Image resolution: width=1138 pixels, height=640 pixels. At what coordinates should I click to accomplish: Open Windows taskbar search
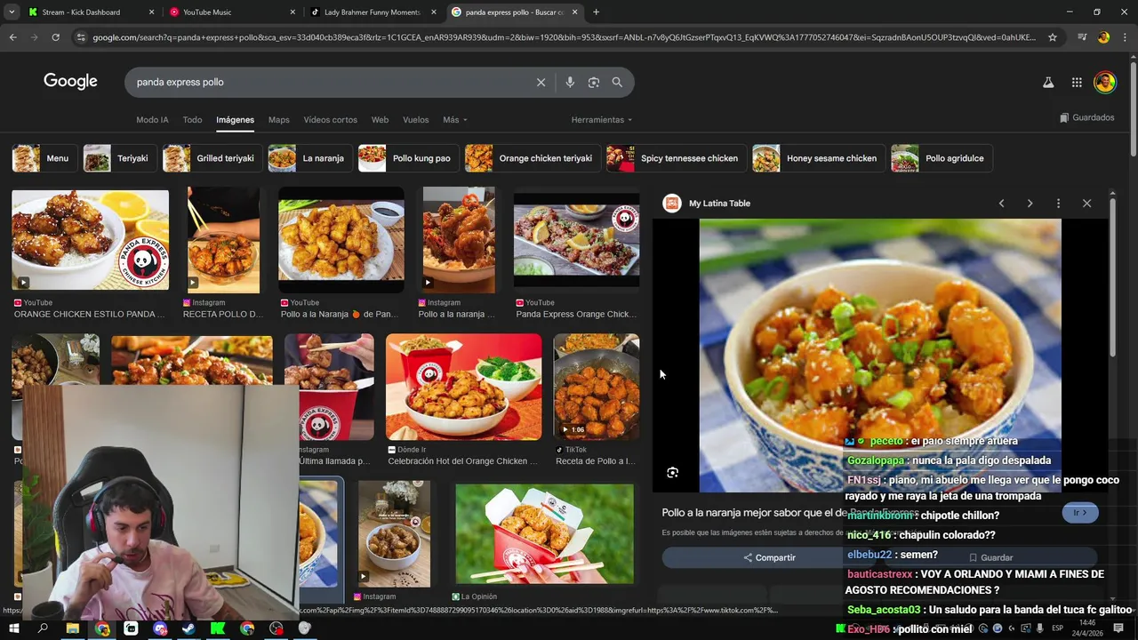[43, 628]
